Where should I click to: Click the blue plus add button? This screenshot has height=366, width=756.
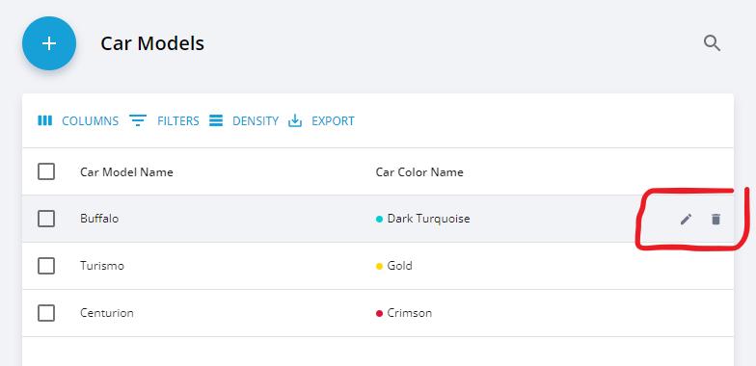pyautogui.click(x=49, y=43)
